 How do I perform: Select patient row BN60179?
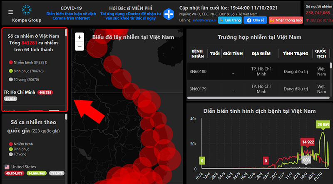click(258, 89)
